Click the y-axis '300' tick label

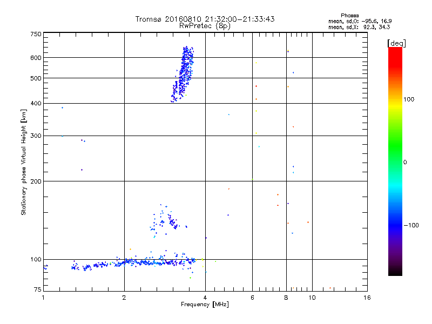pos(36,136)
